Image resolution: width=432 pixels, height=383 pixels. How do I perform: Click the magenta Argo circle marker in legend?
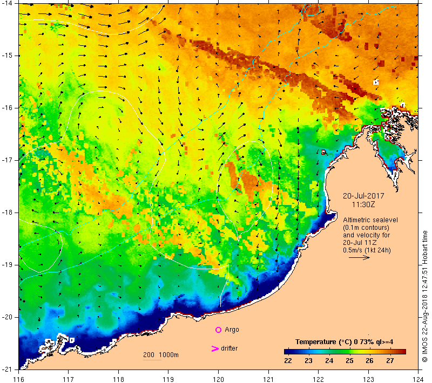(x=218, y=330)
